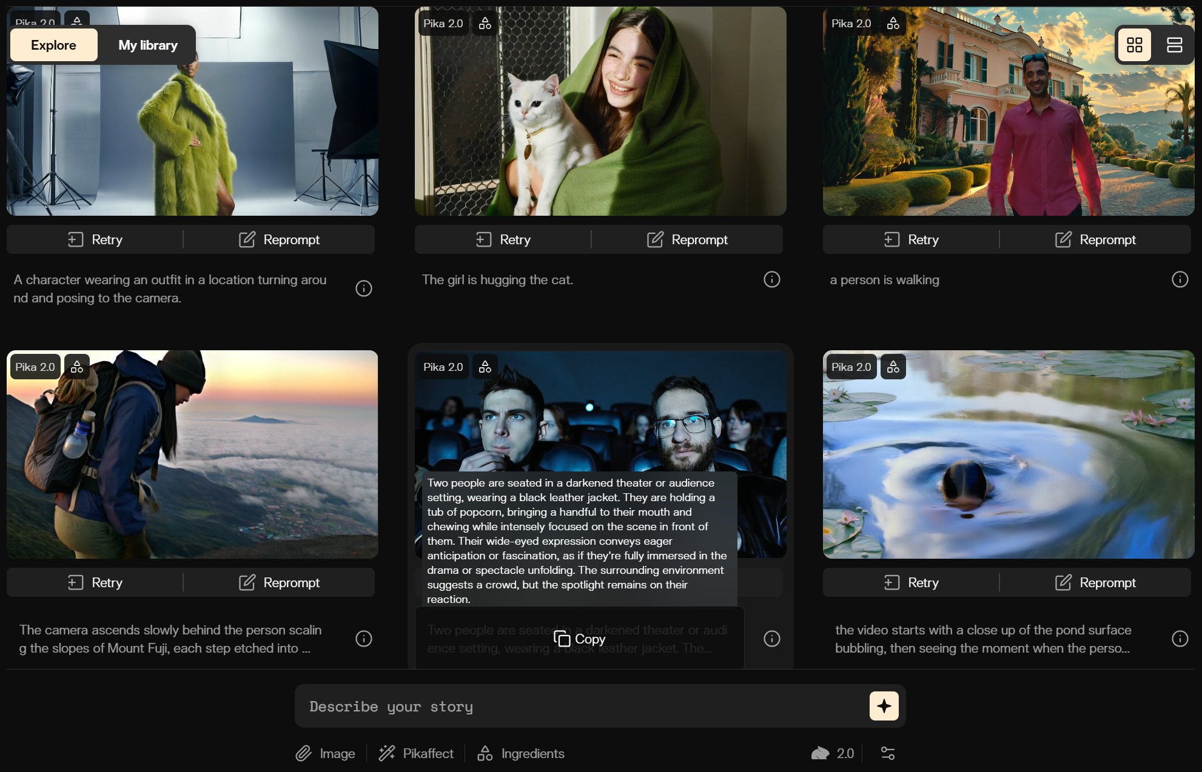Image resolution: width=1202 pixels, height=772 pixels.
Task: Click ingredients icon on cat video thumbnail
Action: pyautogui.click(x=485, y=24)
